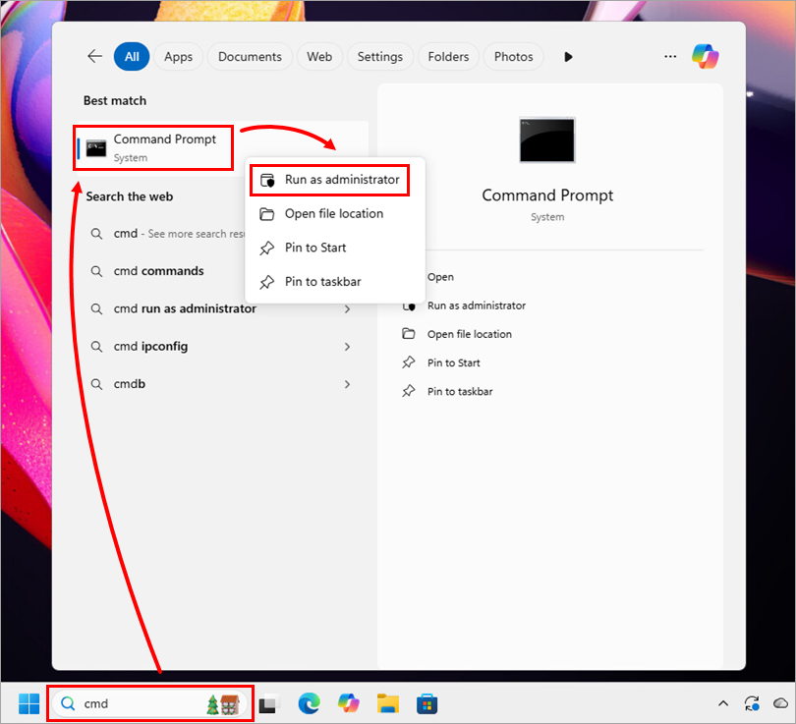Click the Copilot icon in search panel
Screen dimensions: 796x724
point(705,56)
